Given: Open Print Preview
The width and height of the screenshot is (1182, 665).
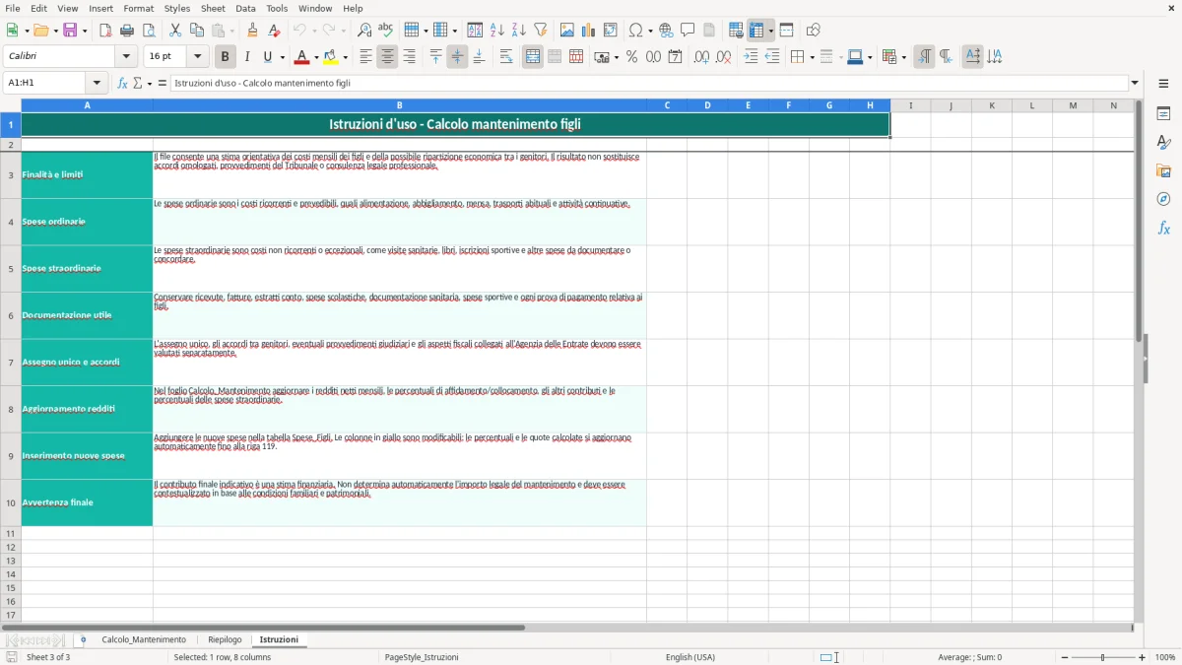Looking at the screenshot, I should click(148, 31).
